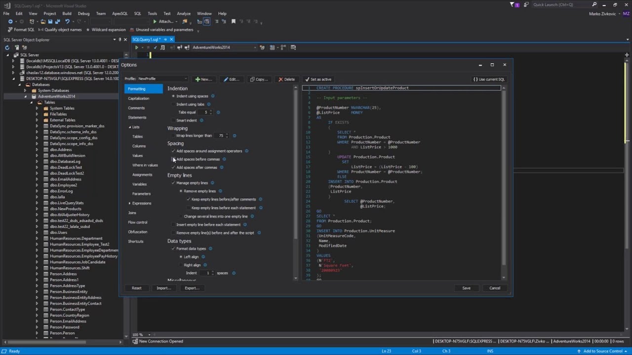Refresh the SQL Server Object Explorer

pos(7,47)
